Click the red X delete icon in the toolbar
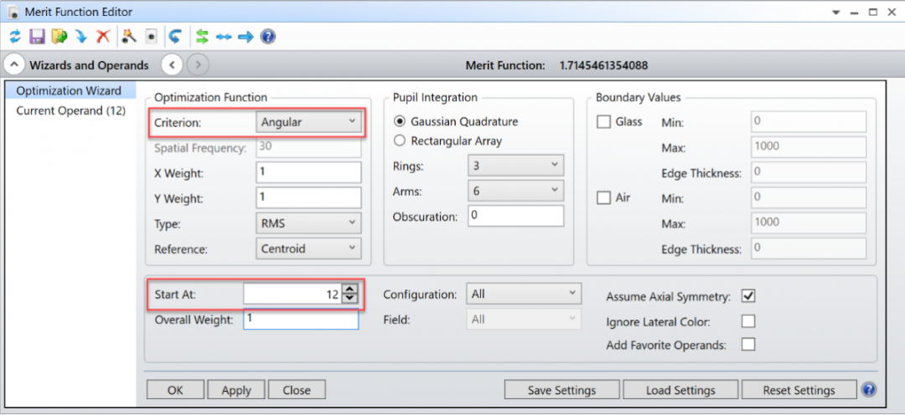Viewport: 905px width, 415px height. 103,37
